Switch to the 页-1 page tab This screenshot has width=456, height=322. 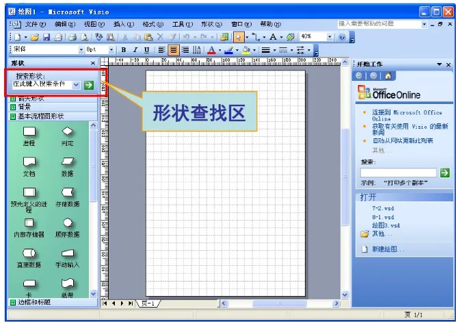(148, 304)
